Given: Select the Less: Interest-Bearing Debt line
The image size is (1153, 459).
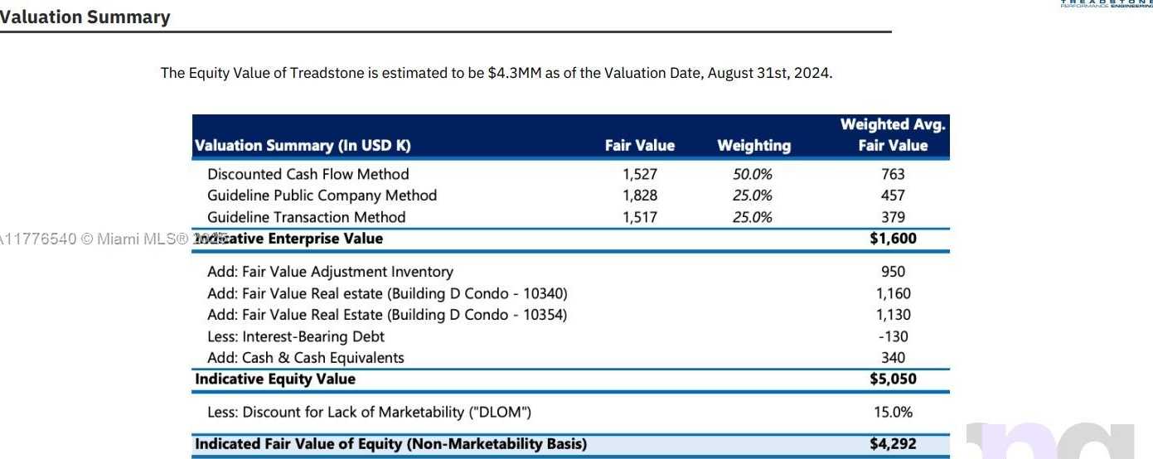Looking at the screenshot, I should point(296,336).
